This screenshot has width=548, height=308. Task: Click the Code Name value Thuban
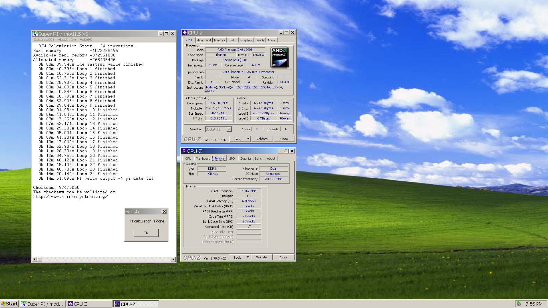pyautogui.click(x=221, y=55)
